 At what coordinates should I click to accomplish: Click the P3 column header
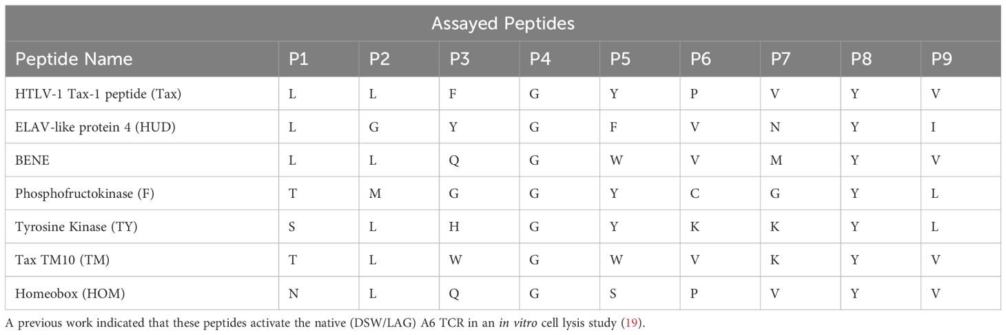(x=460, y=59)
